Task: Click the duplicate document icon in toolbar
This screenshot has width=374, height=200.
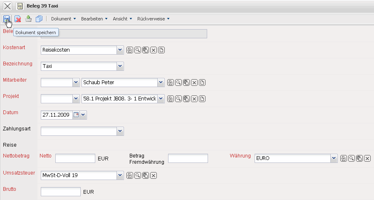Action: pyautogui.click(x=39, y=19)
